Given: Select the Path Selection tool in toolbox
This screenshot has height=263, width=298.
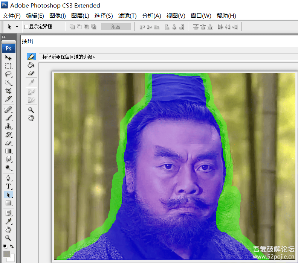Looking at the screenshot, I should pyautogui.click(x=8, y=195).
